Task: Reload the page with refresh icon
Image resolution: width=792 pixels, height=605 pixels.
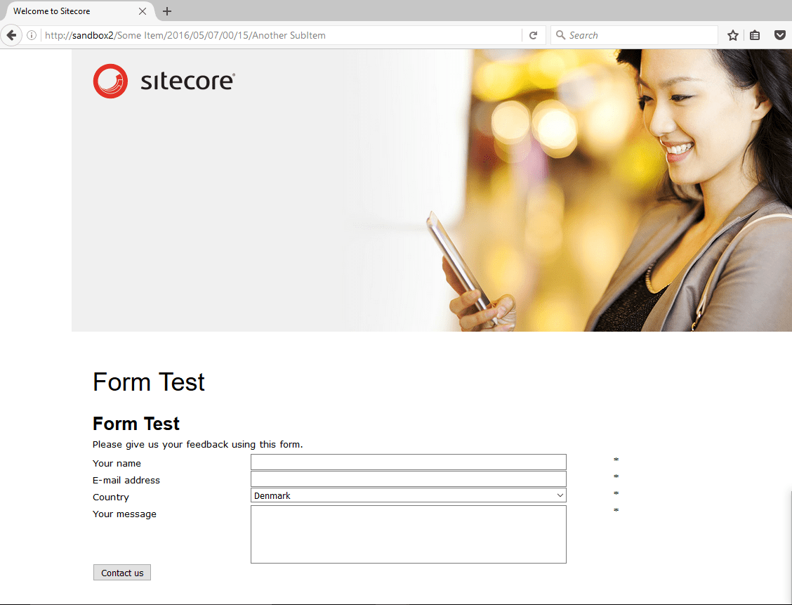Action: tap(533, 35)
